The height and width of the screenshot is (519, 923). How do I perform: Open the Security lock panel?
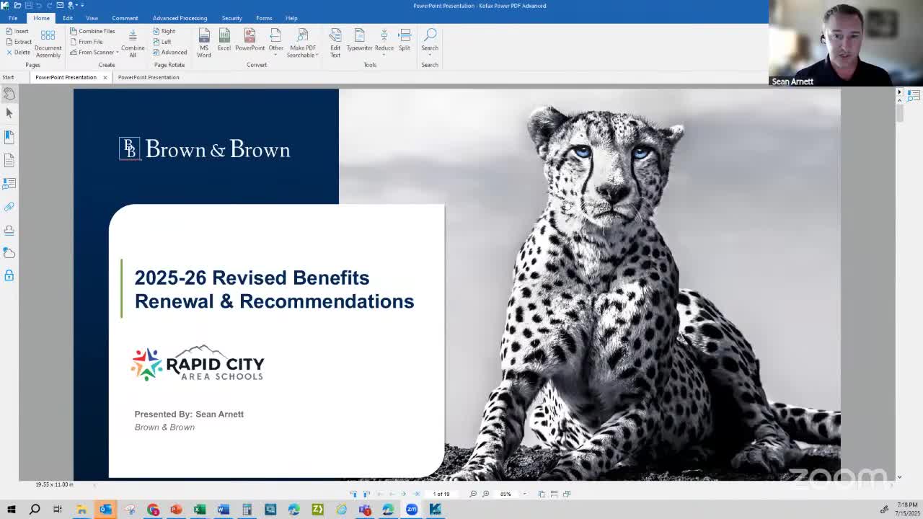[x=9, y=275]
